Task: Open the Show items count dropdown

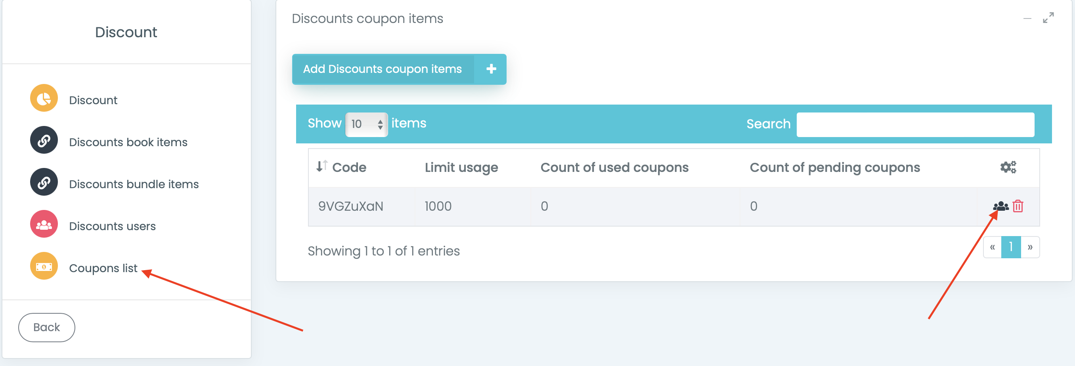Action: click(366, 124)
